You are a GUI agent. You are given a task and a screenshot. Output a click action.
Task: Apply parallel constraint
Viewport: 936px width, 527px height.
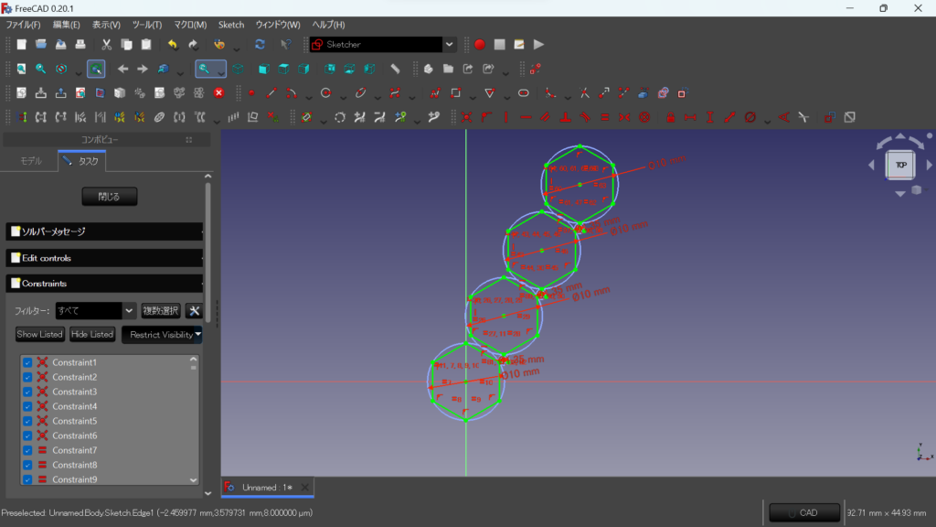point(546,118)
